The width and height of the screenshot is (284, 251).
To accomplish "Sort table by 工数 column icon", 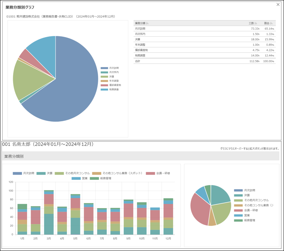I will point(255,23).
